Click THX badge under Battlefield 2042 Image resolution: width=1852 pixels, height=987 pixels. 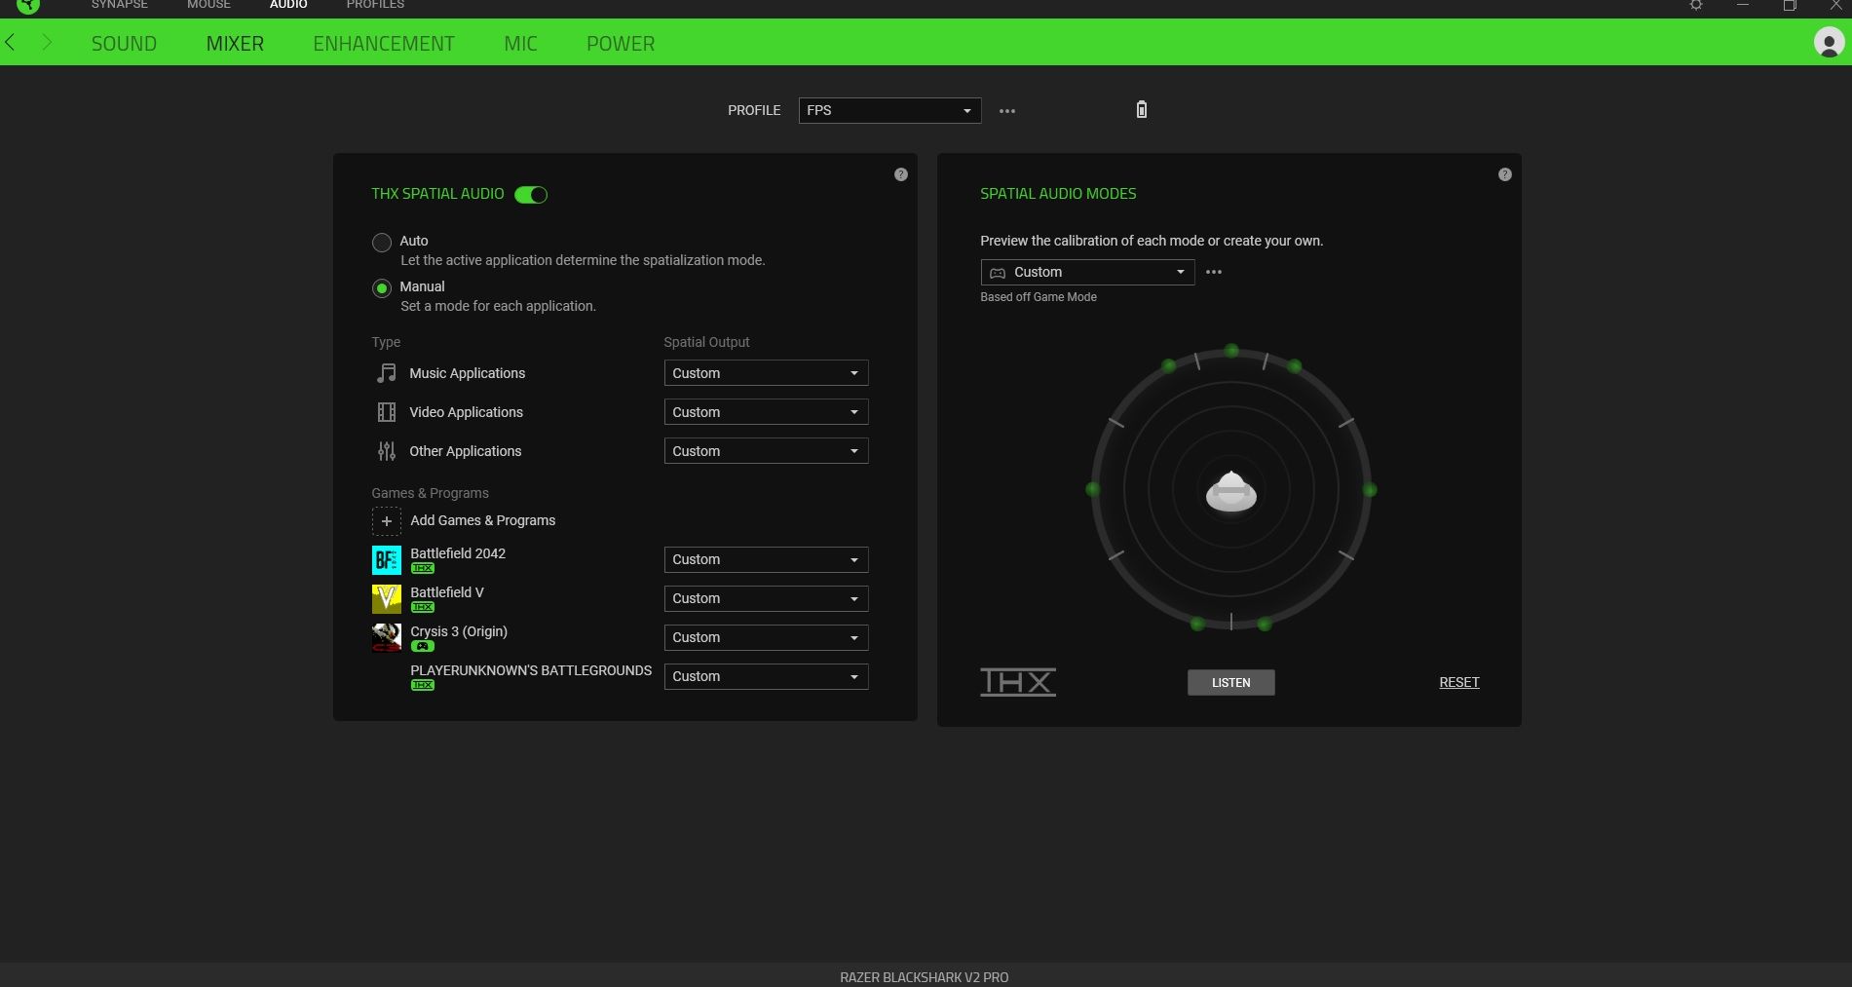pyautogui.click(x=423, y=568)
